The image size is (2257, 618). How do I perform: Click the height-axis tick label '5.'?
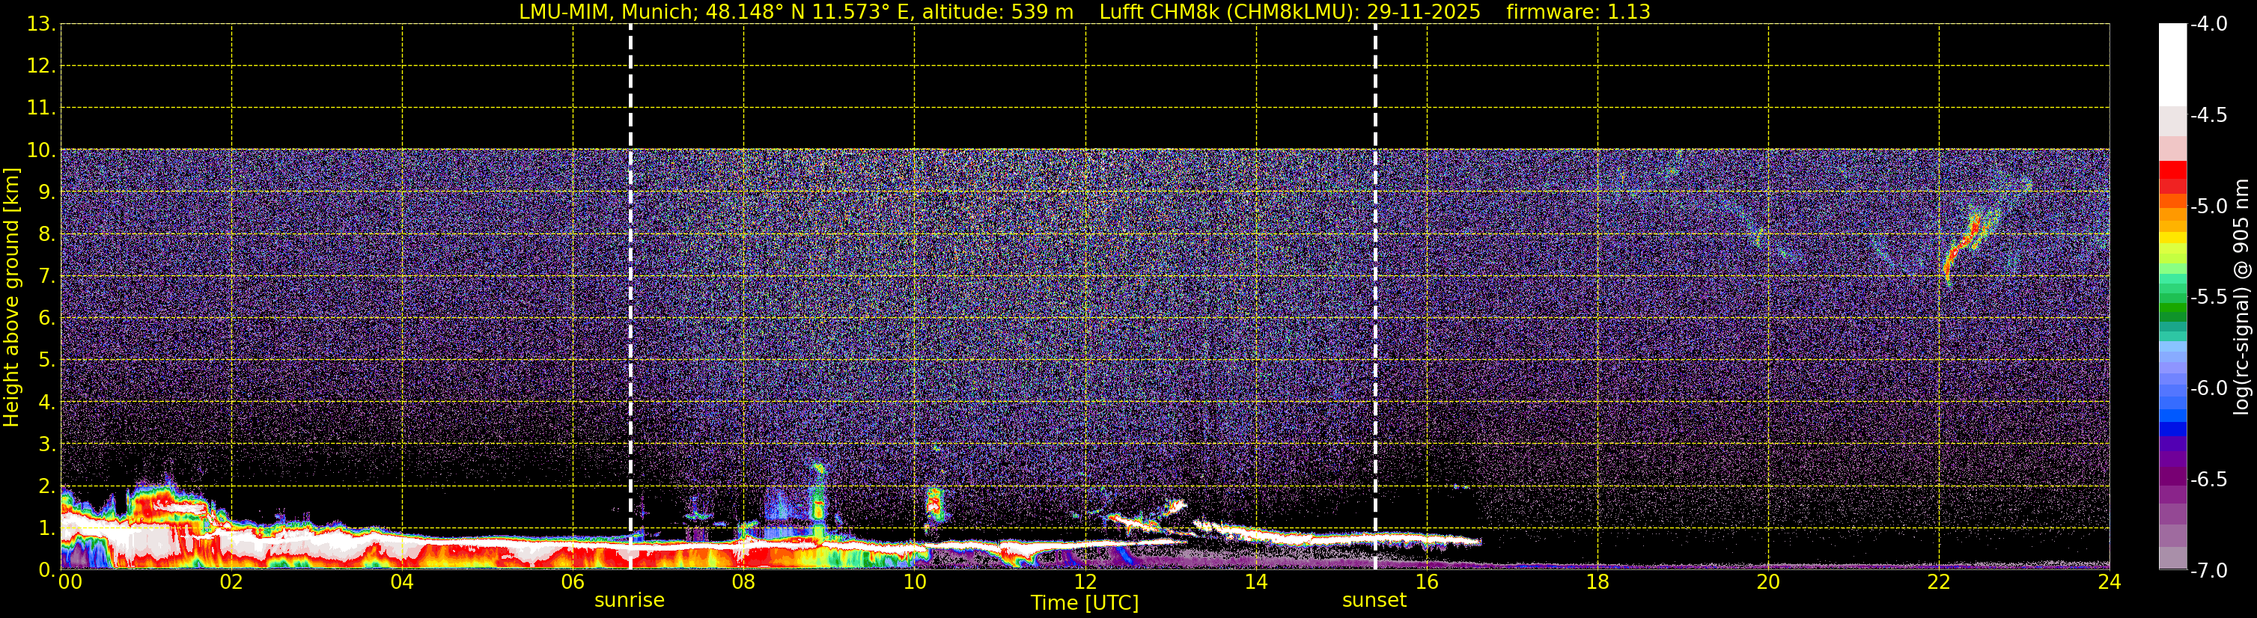46,361
